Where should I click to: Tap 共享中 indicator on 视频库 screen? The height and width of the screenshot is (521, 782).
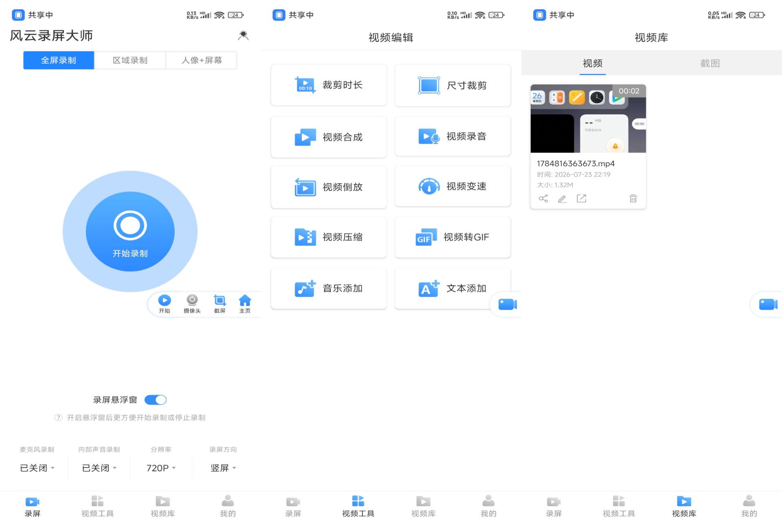[x=554, y=15]
